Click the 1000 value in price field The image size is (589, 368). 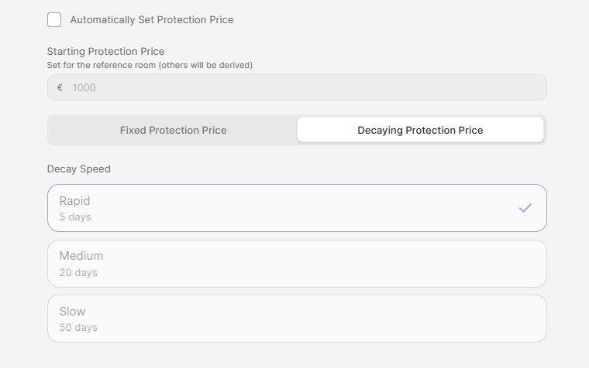pos(84,87)
